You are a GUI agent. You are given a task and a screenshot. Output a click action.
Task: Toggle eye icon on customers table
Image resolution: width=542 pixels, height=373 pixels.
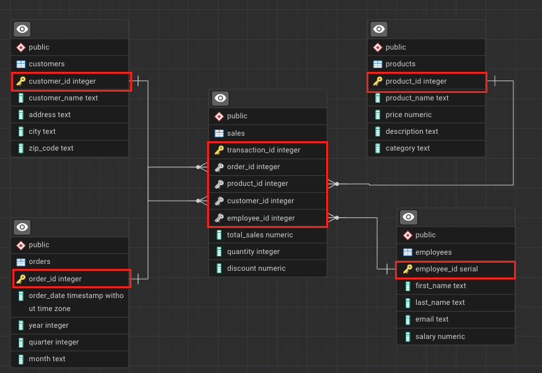[23, 29]
